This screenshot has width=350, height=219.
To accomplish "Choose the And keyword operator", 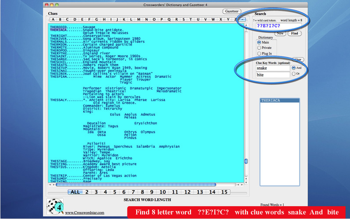I will pyautogui.click(x=293, y=68).
